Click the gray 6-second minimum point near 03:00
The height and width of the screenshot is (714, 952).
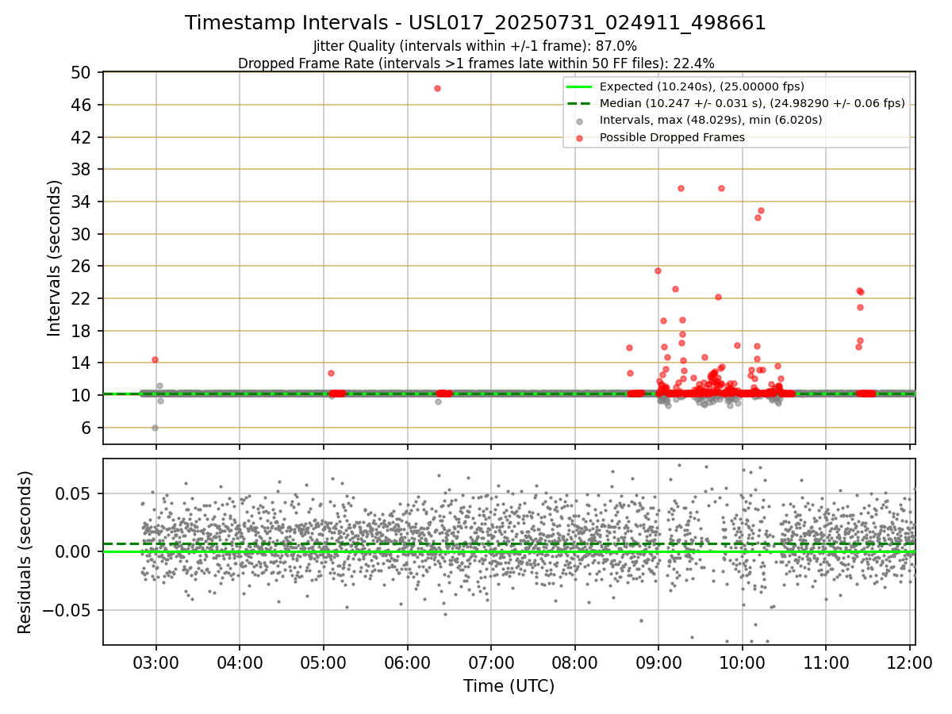point(155,428)
